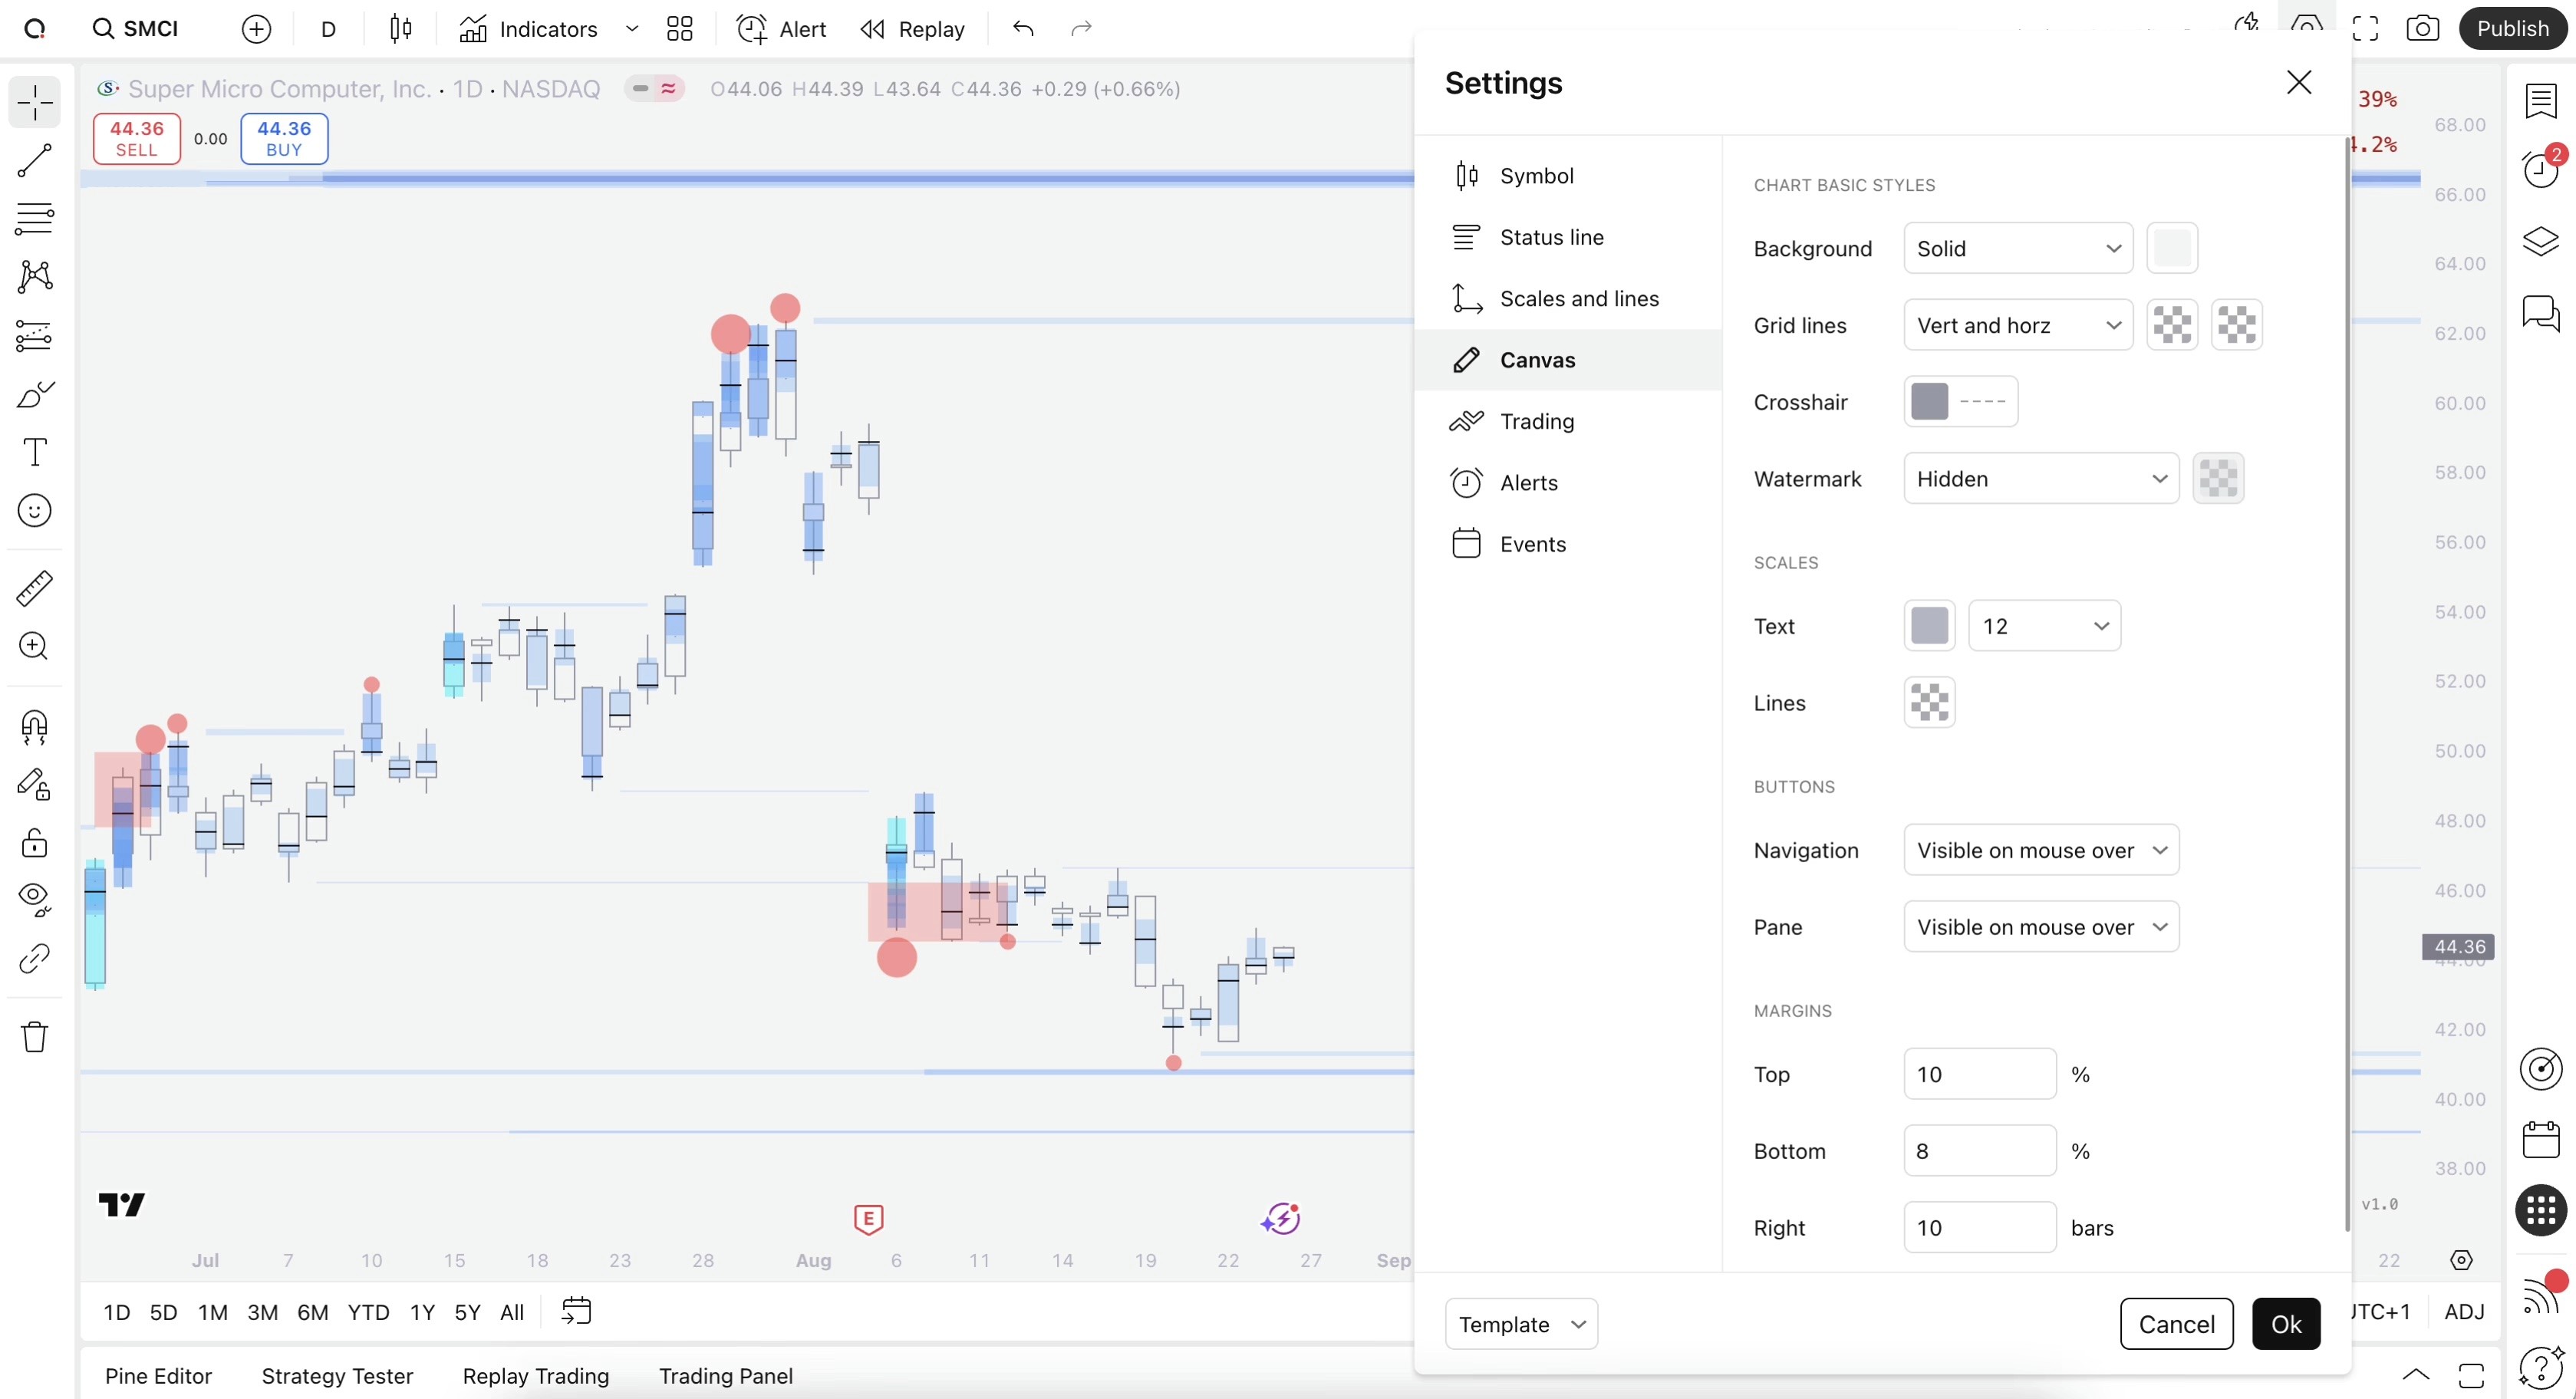The width and height of the screenshot is (2576, 1399).
Task: Toggle magnet mode in the left toolbar
Action: [x=34, y=727]
